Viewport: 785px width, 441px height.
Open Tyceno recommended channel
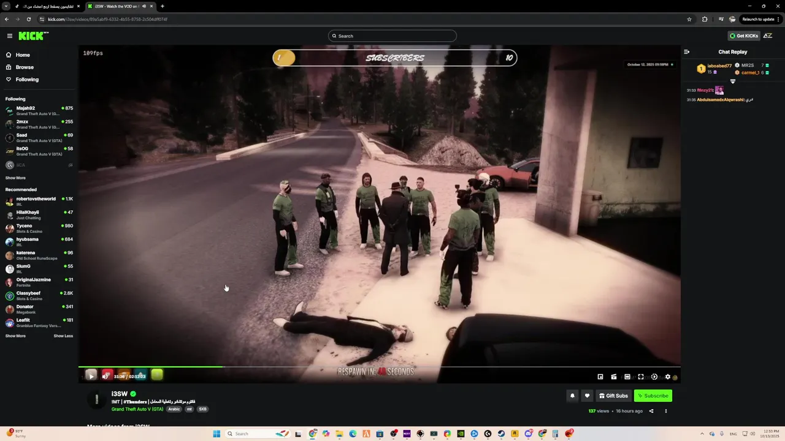click(x=39, y=228)
